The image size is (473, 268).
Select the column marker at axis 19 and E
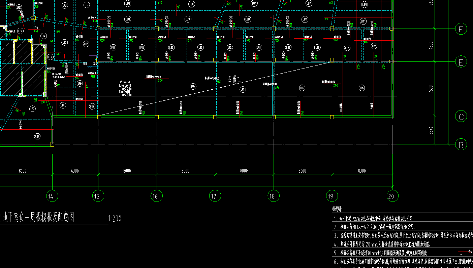[x=332, y=60]
